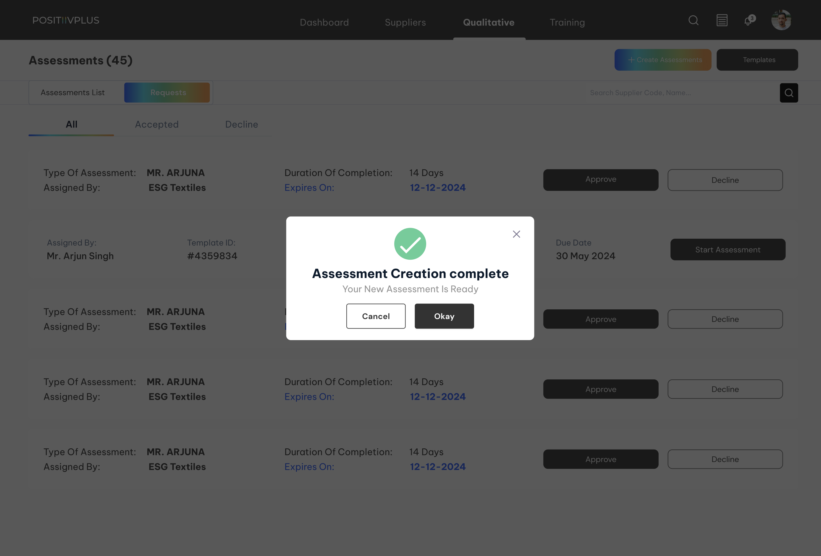The image size is (821, 556).
Task: Open the notifications bell icon
Action: (x=748, y=21)
